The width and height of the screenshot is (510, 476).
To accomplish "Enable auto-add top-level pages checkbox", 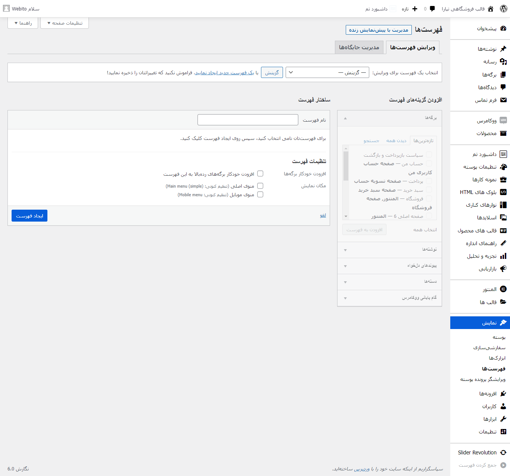I will click(x=260, y=173).
